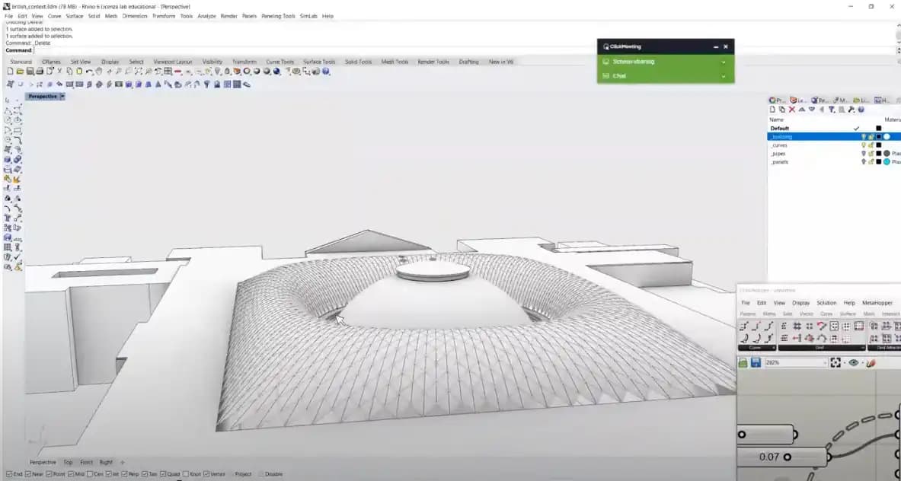Toggle visibility bulb of _pipes layer

(x=863, y=154)
